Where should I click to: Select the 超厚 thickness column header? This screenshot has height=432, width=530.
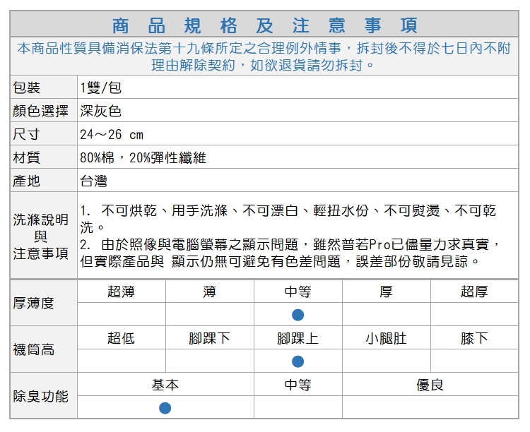coord(474,292)
